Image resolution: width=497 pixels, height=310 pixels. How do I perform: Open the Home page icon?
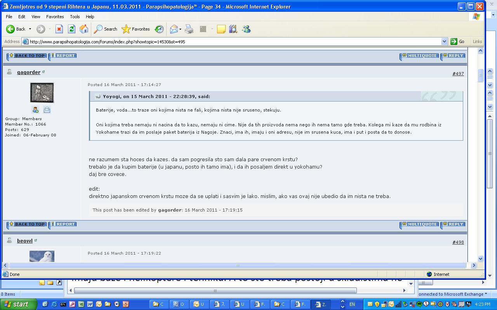83,29
